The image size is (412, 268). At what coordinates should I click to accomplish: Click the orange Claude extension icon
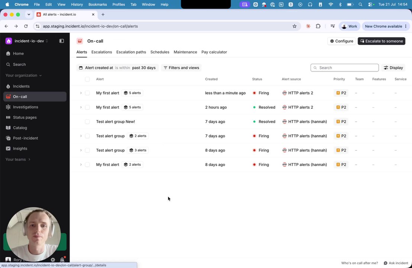pos(308,26)
